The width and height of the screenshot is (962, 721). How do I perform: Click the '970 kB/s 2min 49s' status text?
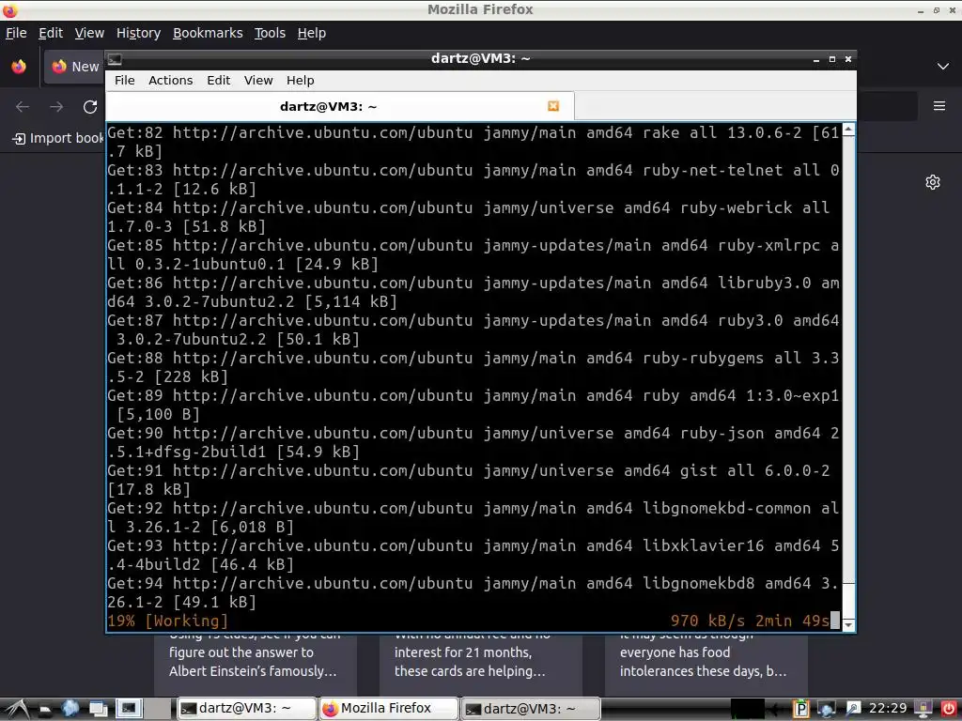coord(750,621)
